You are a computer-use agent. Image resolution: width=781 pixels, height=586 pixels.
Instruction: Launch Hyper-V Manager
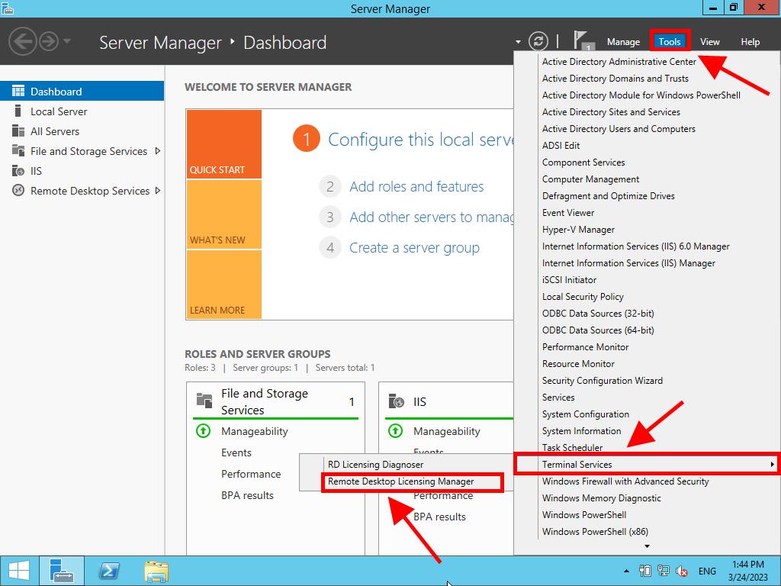tap(578, 230)
